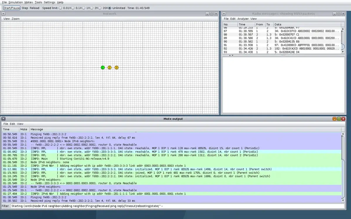This screenshot has width=351, height=219.
Task: Select mote output line at 00:50.616
Action: pyautogui.click(x=172, y=138)
